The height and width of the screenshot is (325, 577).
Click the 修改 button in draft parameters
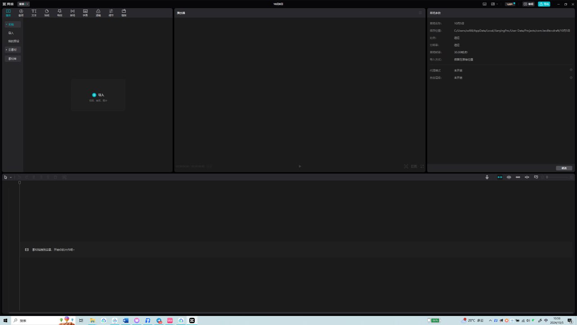(x=564, y=168)
